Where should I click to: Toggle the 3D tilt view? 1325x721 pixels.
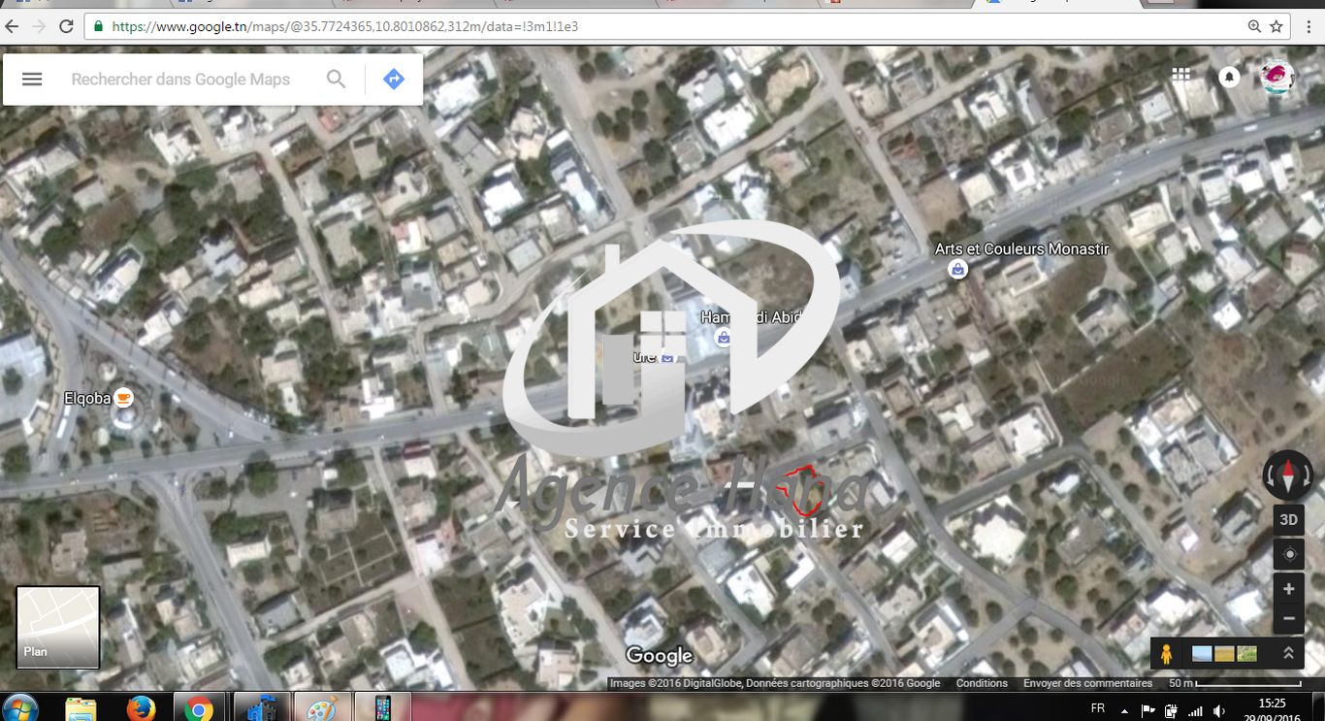(1288, 520)
